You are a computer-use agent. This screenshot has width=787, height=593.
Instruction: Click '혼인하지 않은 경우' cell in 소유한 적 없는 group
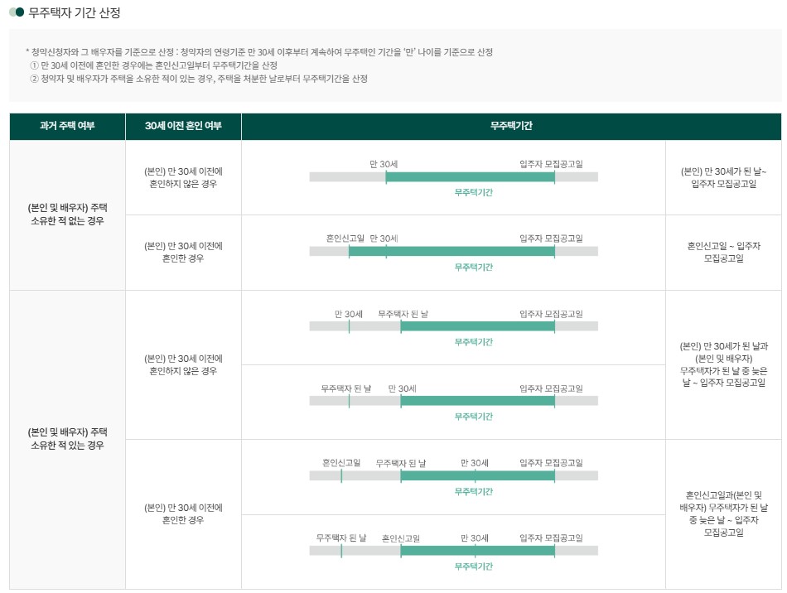(183, 177)
